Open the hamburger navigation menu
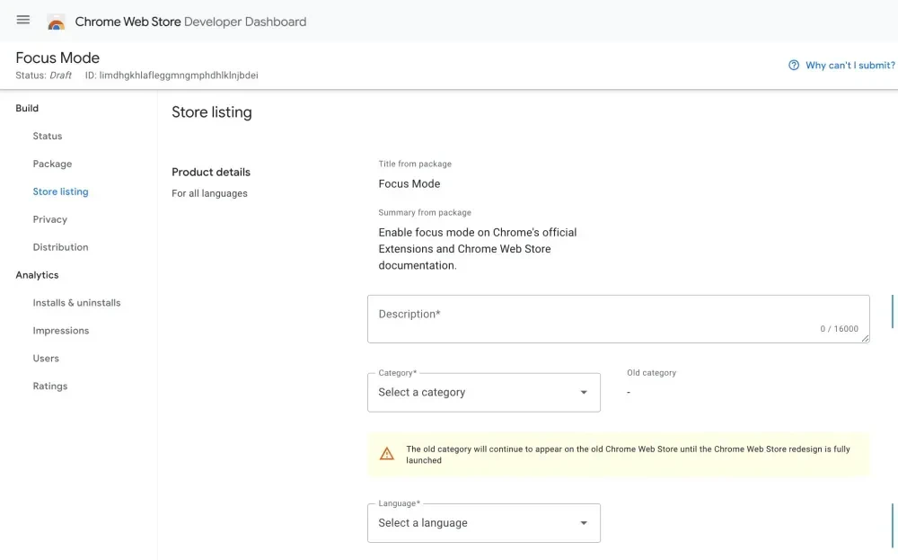 tap(23, 20)
